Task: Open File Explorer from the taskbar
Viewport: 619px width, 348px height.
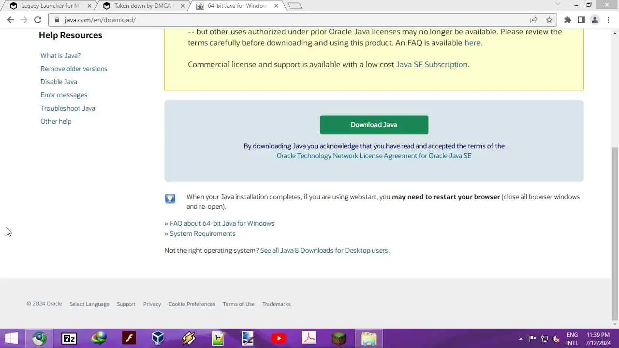Action: (369, 338)
